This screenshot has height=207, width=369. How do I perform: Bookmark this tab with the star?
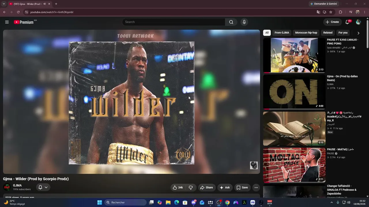tap(331, 12)
